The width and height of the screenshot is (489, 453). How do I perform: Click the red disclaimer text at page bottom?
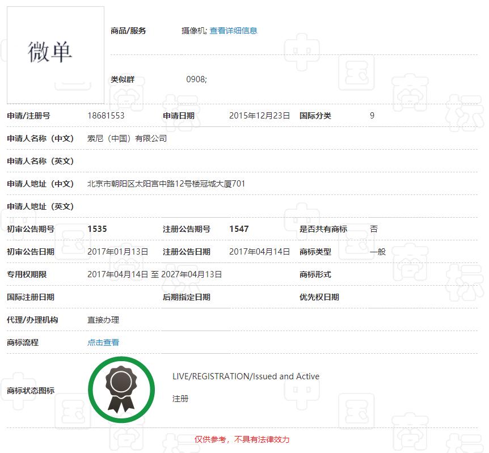point(243,439)
